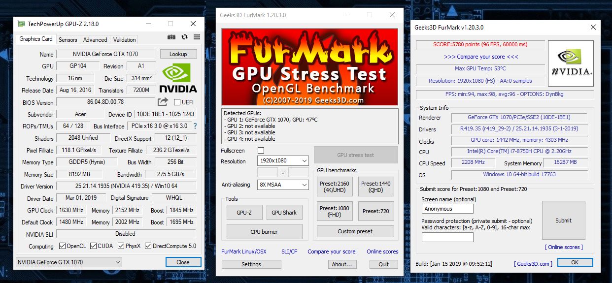This screenshot has width=612, height=283.
Task: Open the GPU-Z hamburger menu icon
Action: tap(197, 37)
